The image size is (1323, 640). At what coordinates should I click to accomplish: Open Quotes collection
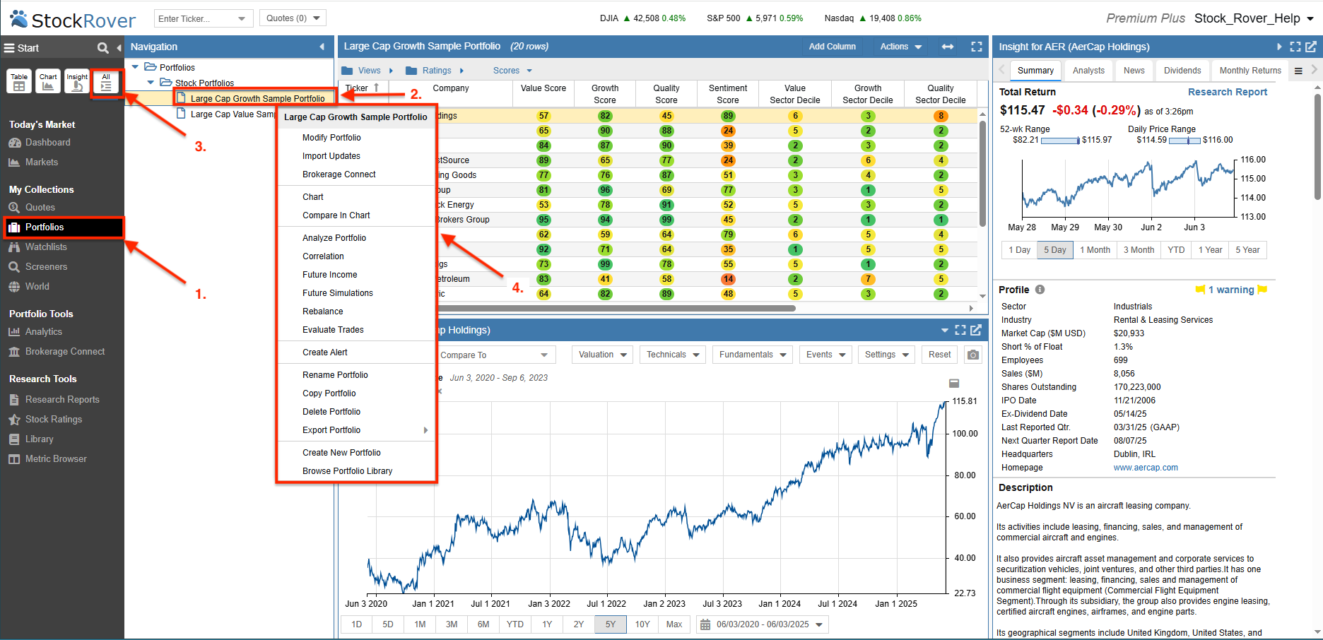[x=40, y=207]
